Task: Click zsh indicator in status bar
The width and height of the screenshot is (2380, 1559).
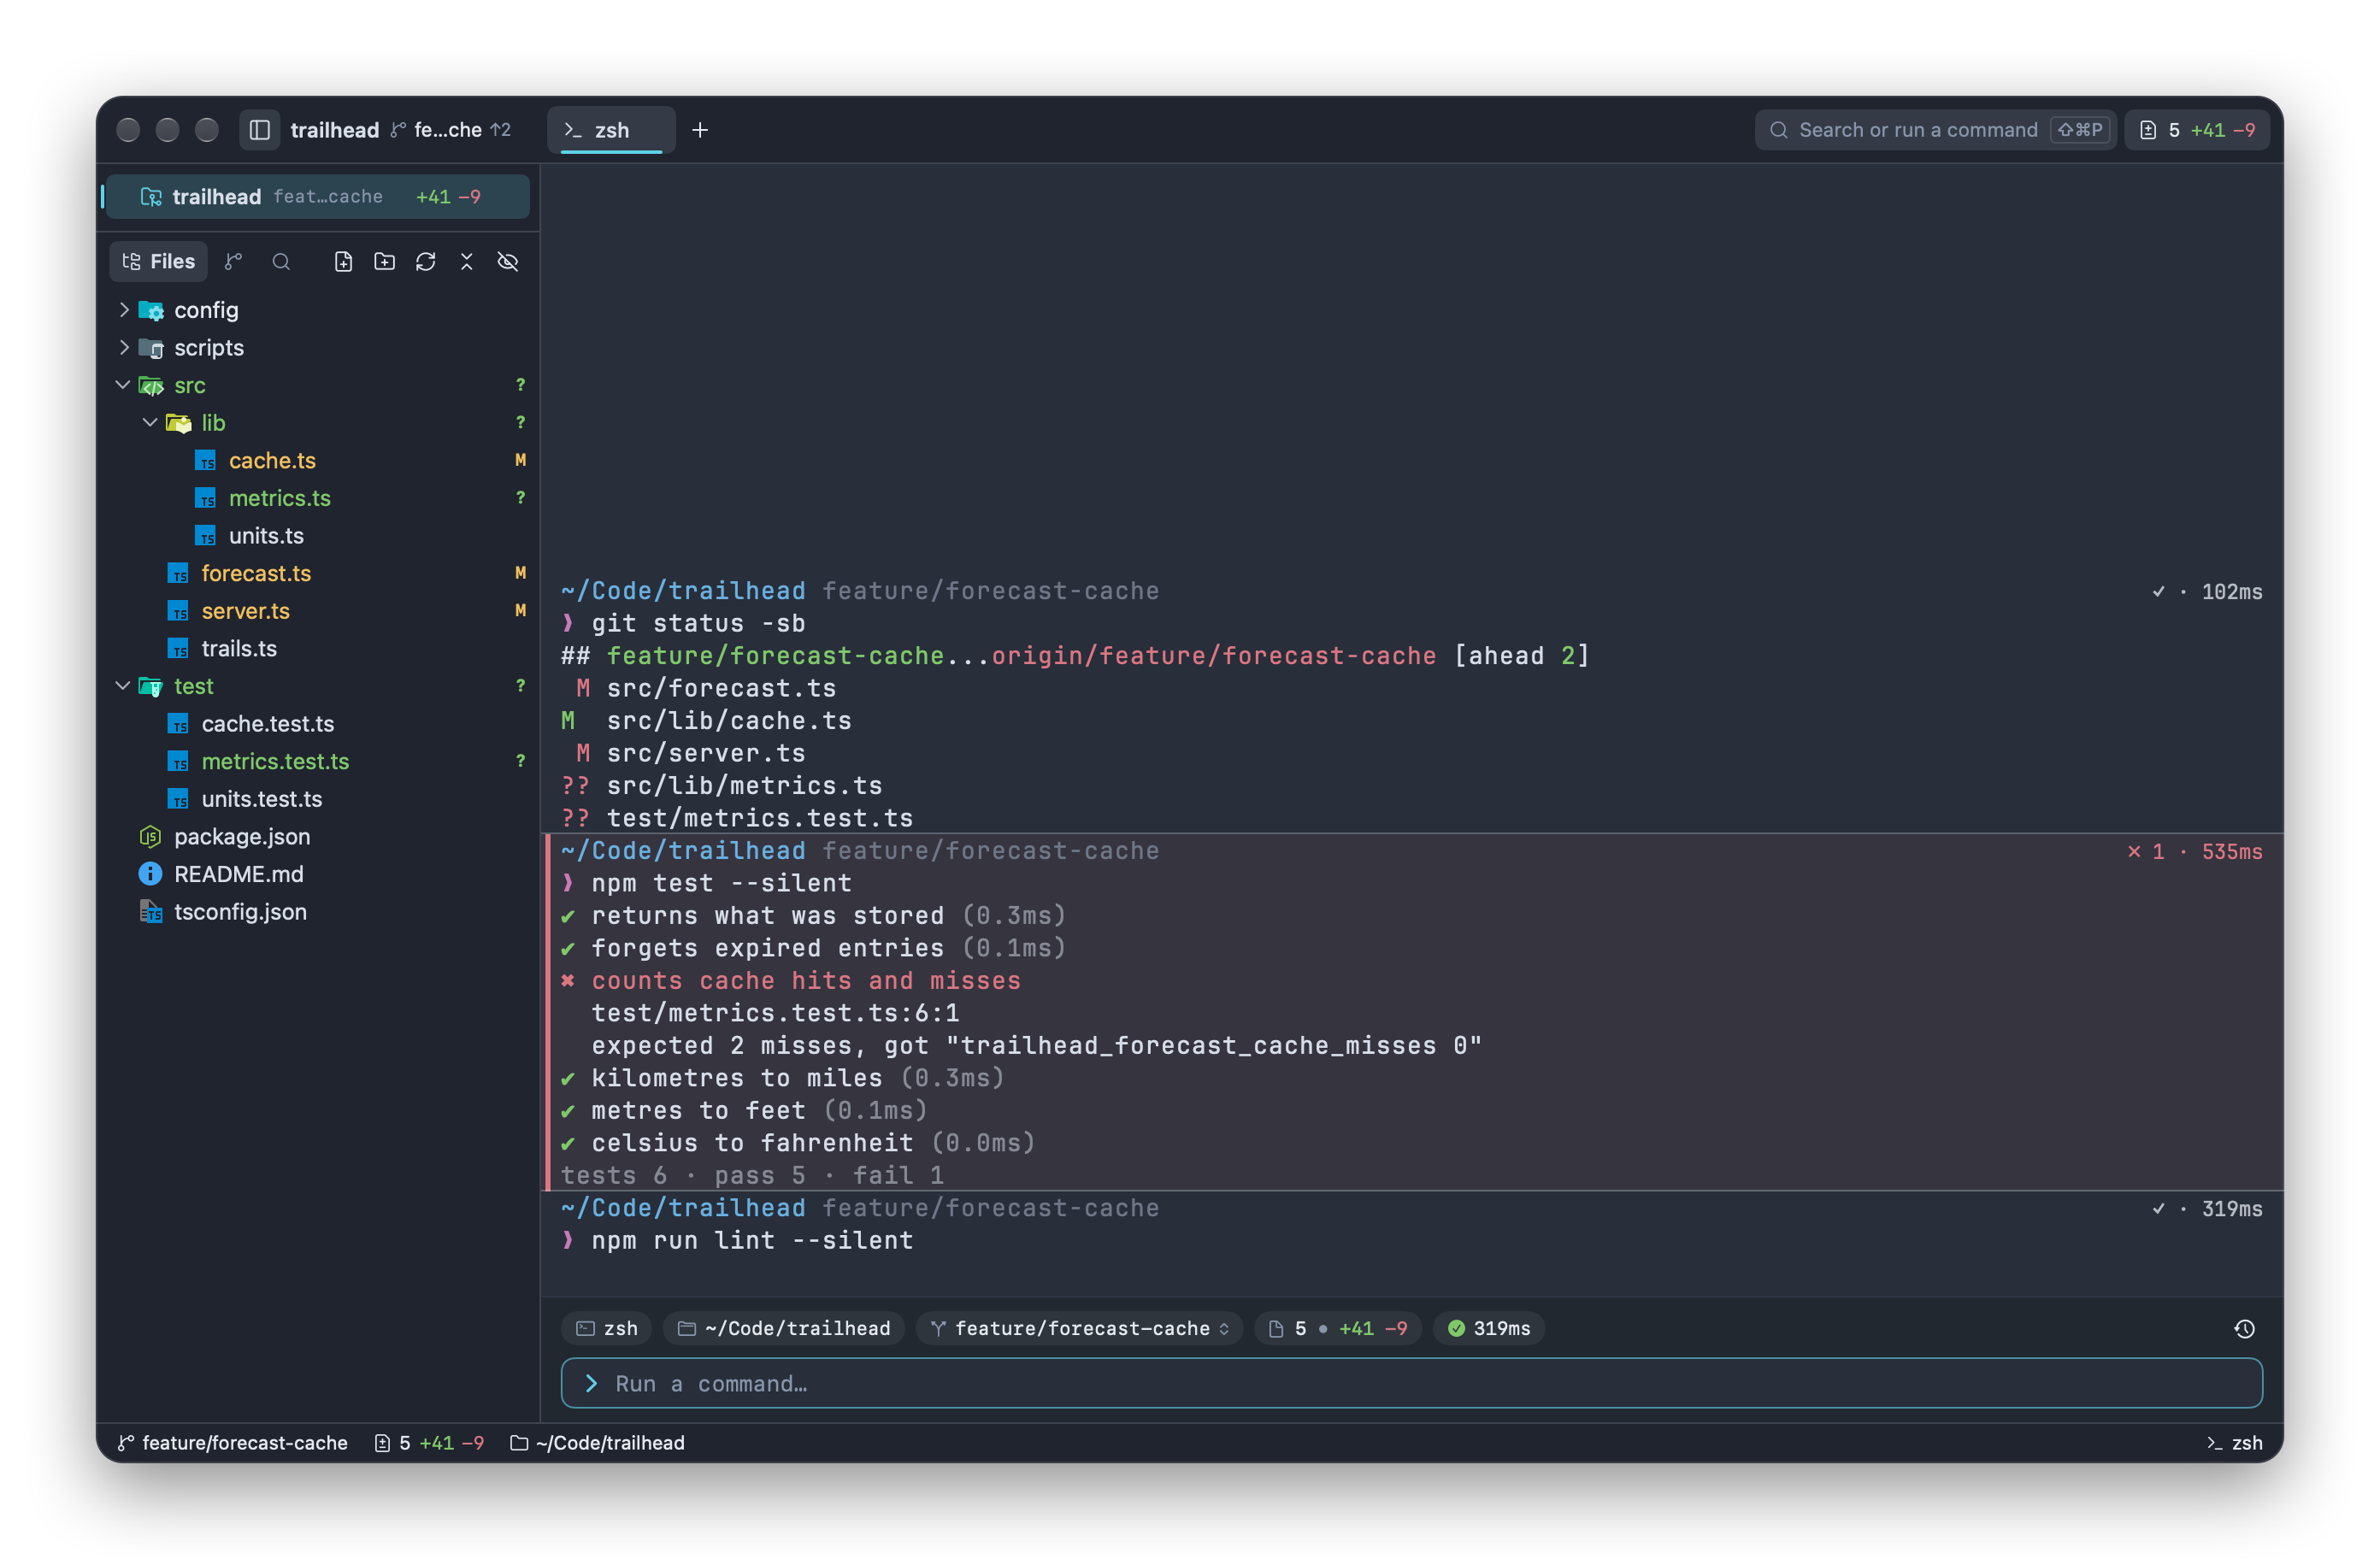Action: tap(2234, 1443)
